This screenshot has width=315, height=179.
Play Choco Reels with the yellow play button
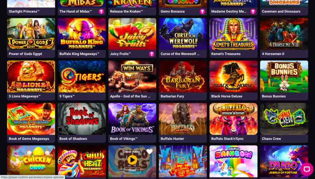pos(132,160)
